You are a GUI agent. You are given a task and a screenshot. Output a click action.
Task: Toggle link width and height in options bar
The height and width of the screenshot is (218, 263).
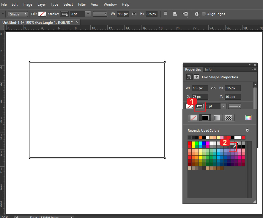[134, 14]
